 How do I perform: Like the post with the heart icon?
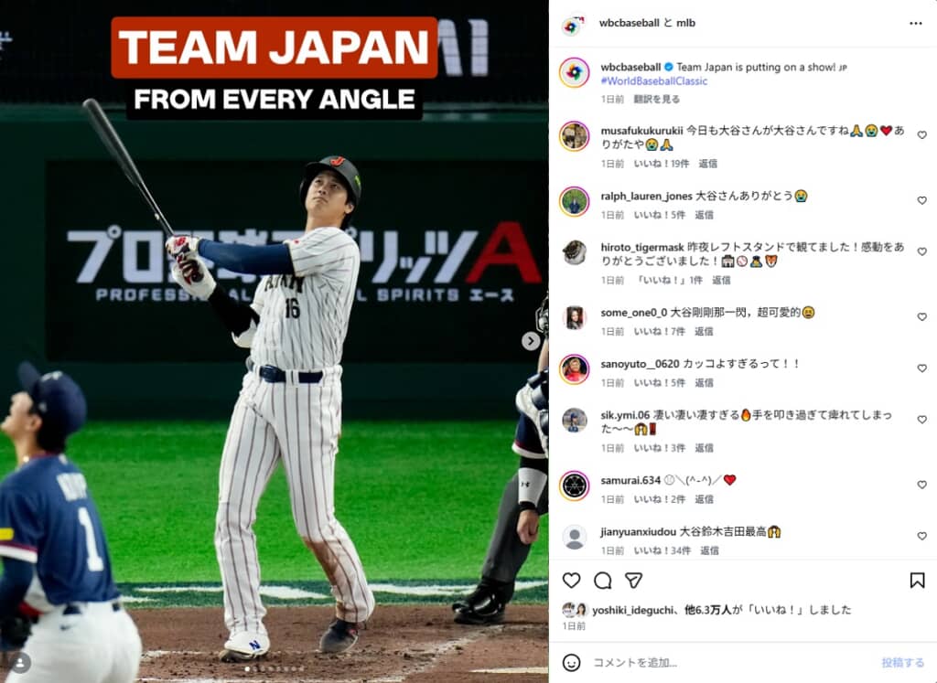(x=571, y=581)
